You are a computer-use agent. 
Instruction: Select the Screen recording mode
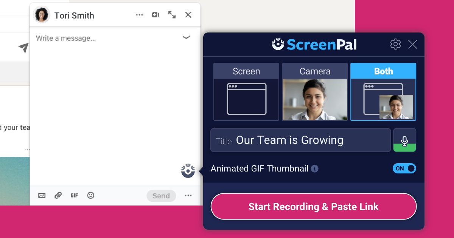246,92
